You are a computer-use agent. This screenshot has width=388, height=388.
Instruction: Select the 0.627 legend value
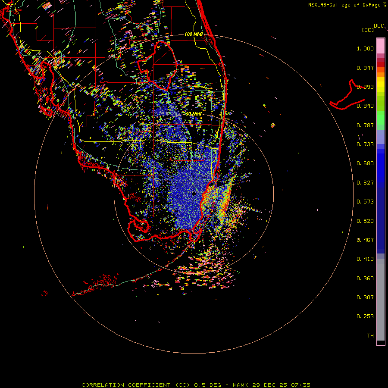(x=365, y=183)
